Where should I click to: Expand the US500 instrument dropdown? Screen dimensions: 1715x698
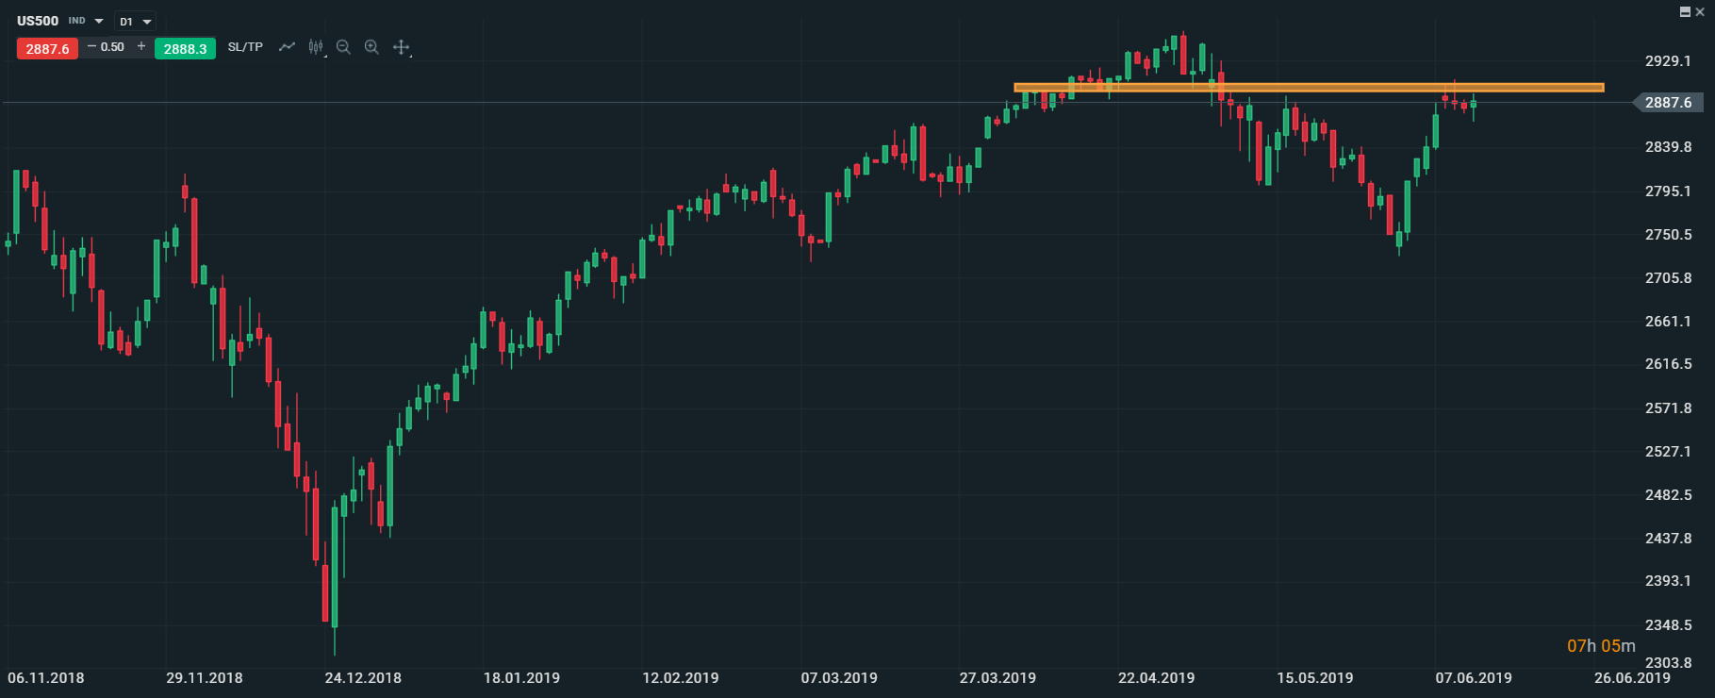99,21
